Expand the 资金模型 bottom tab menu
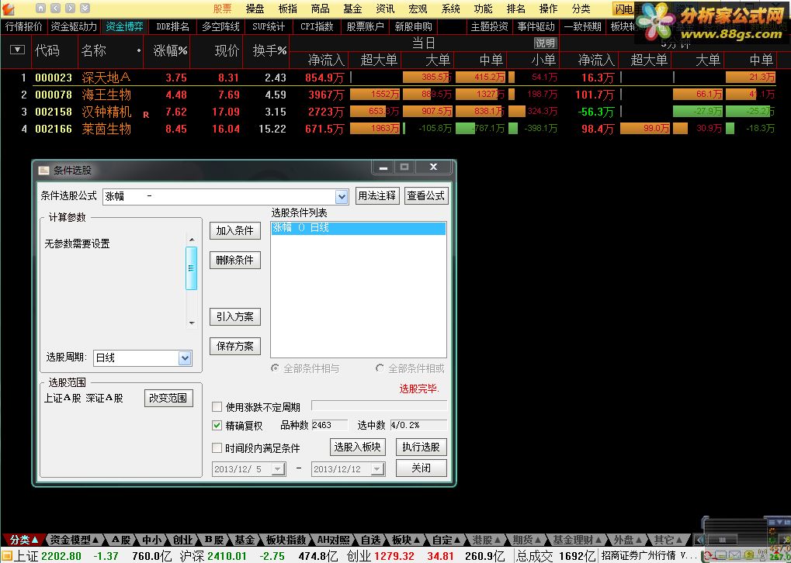The image size is (791, 563). coord(75,540)
